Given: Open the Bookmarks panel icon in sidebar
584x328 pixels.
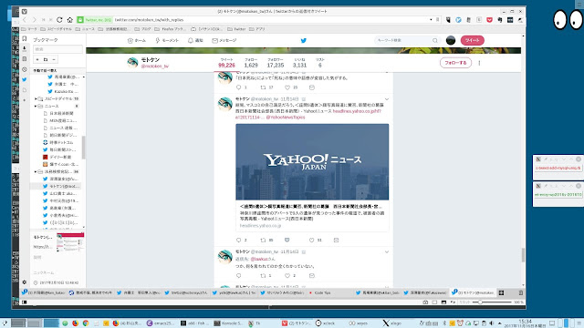Looking at the screenshot, I should [25, 38].
